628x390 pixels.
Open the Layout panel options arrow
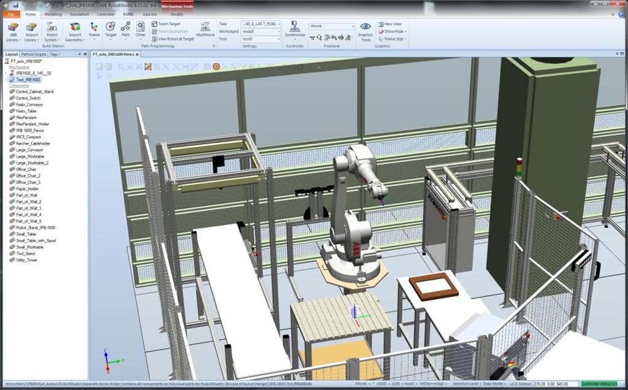(x=79, y=54)
